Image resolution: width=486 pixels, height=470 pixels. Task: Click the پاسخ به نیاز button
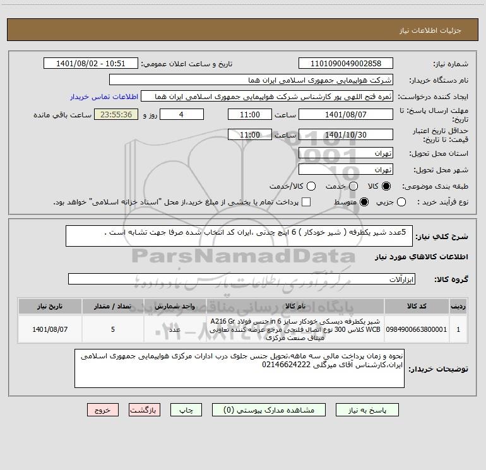pyautogui.click(x=367, y=410)
